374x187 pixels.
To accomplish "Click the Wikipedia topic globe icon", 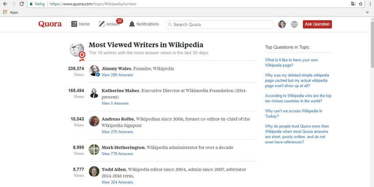I will click(77, 50).
